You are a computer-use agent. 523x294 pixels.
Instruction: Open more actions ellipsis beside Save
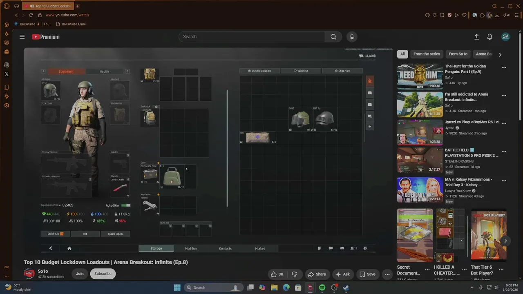[387, 274]
